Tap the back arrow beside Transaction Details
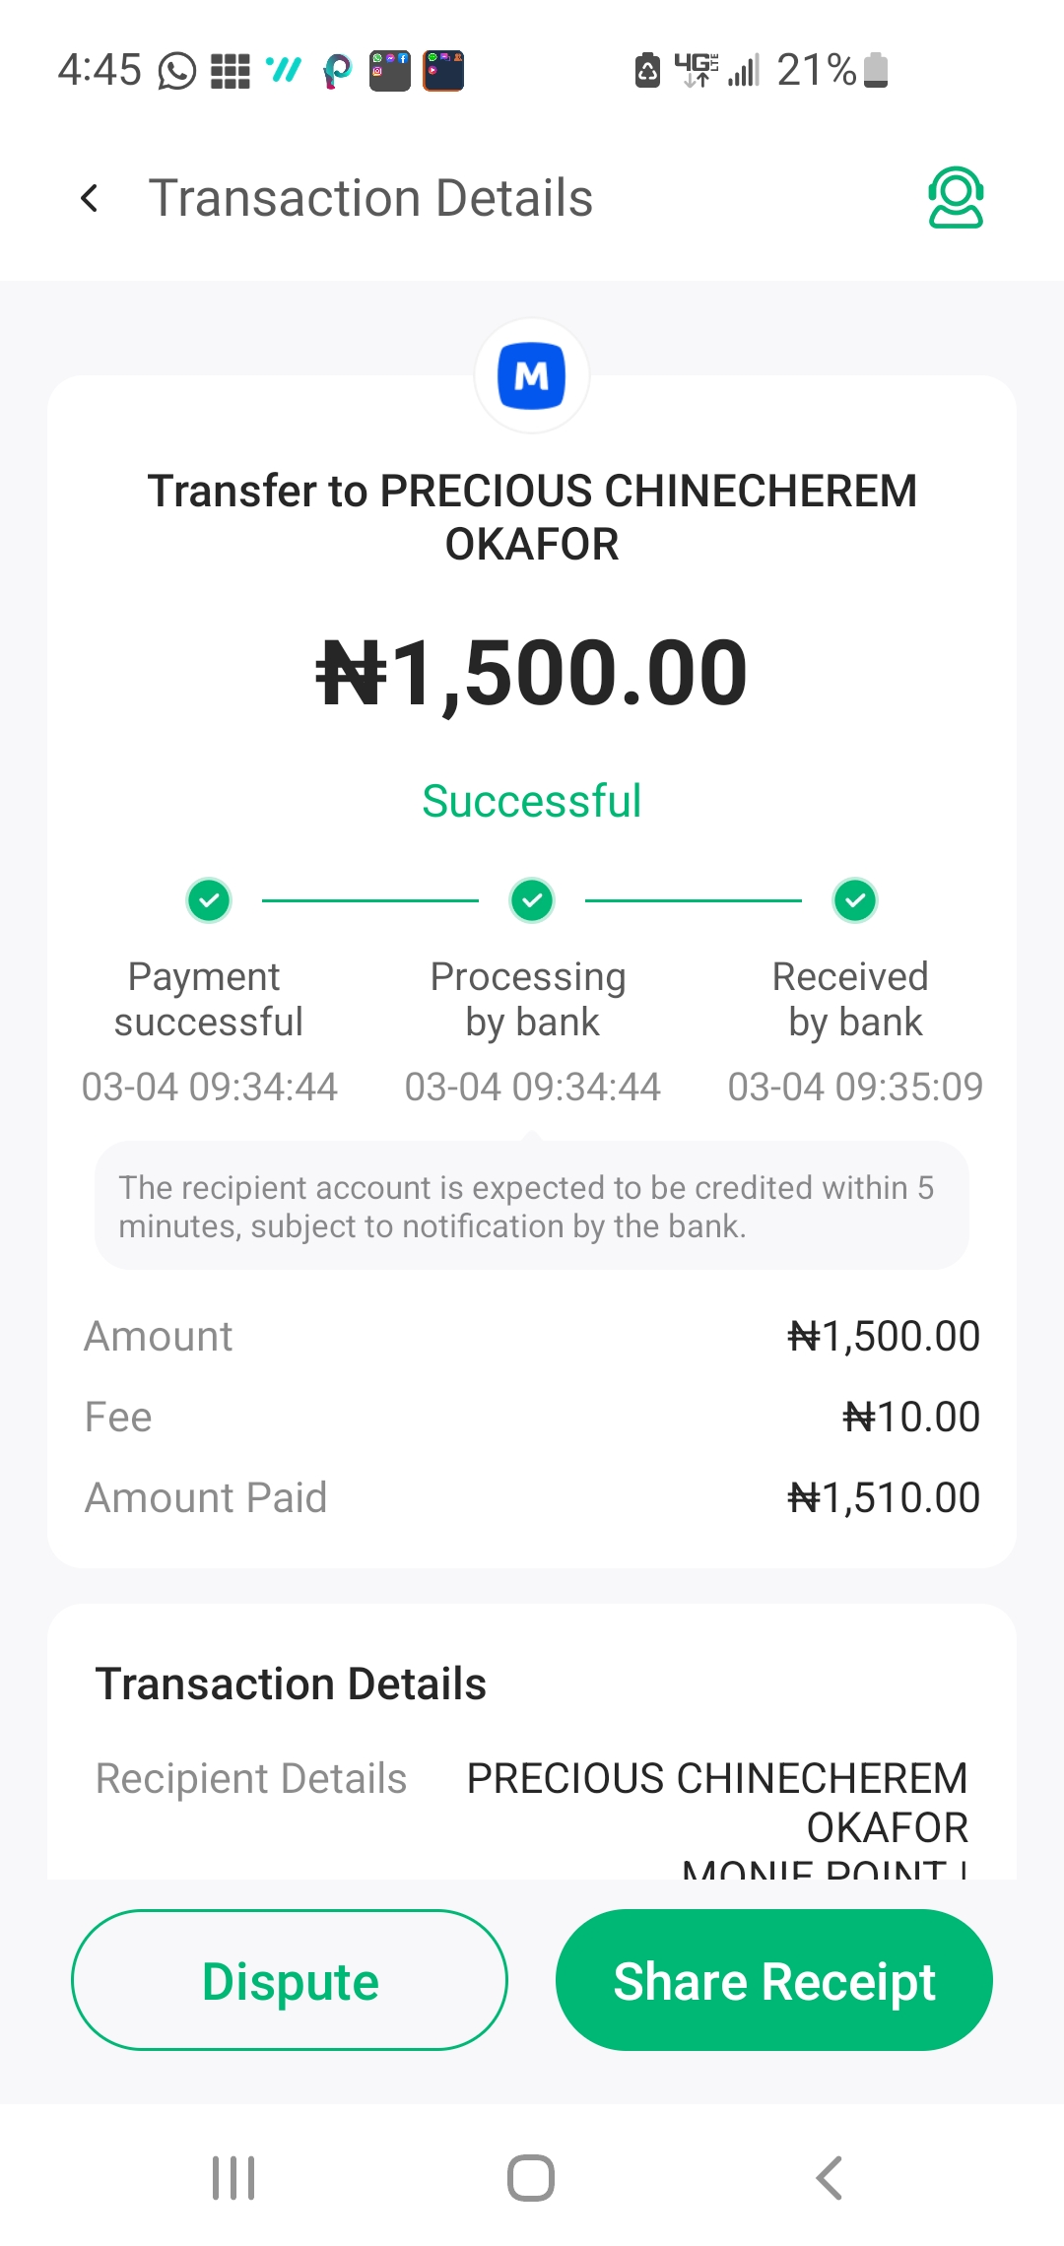The height and width of the screenshot is (2246, 1064). point(90,199)
